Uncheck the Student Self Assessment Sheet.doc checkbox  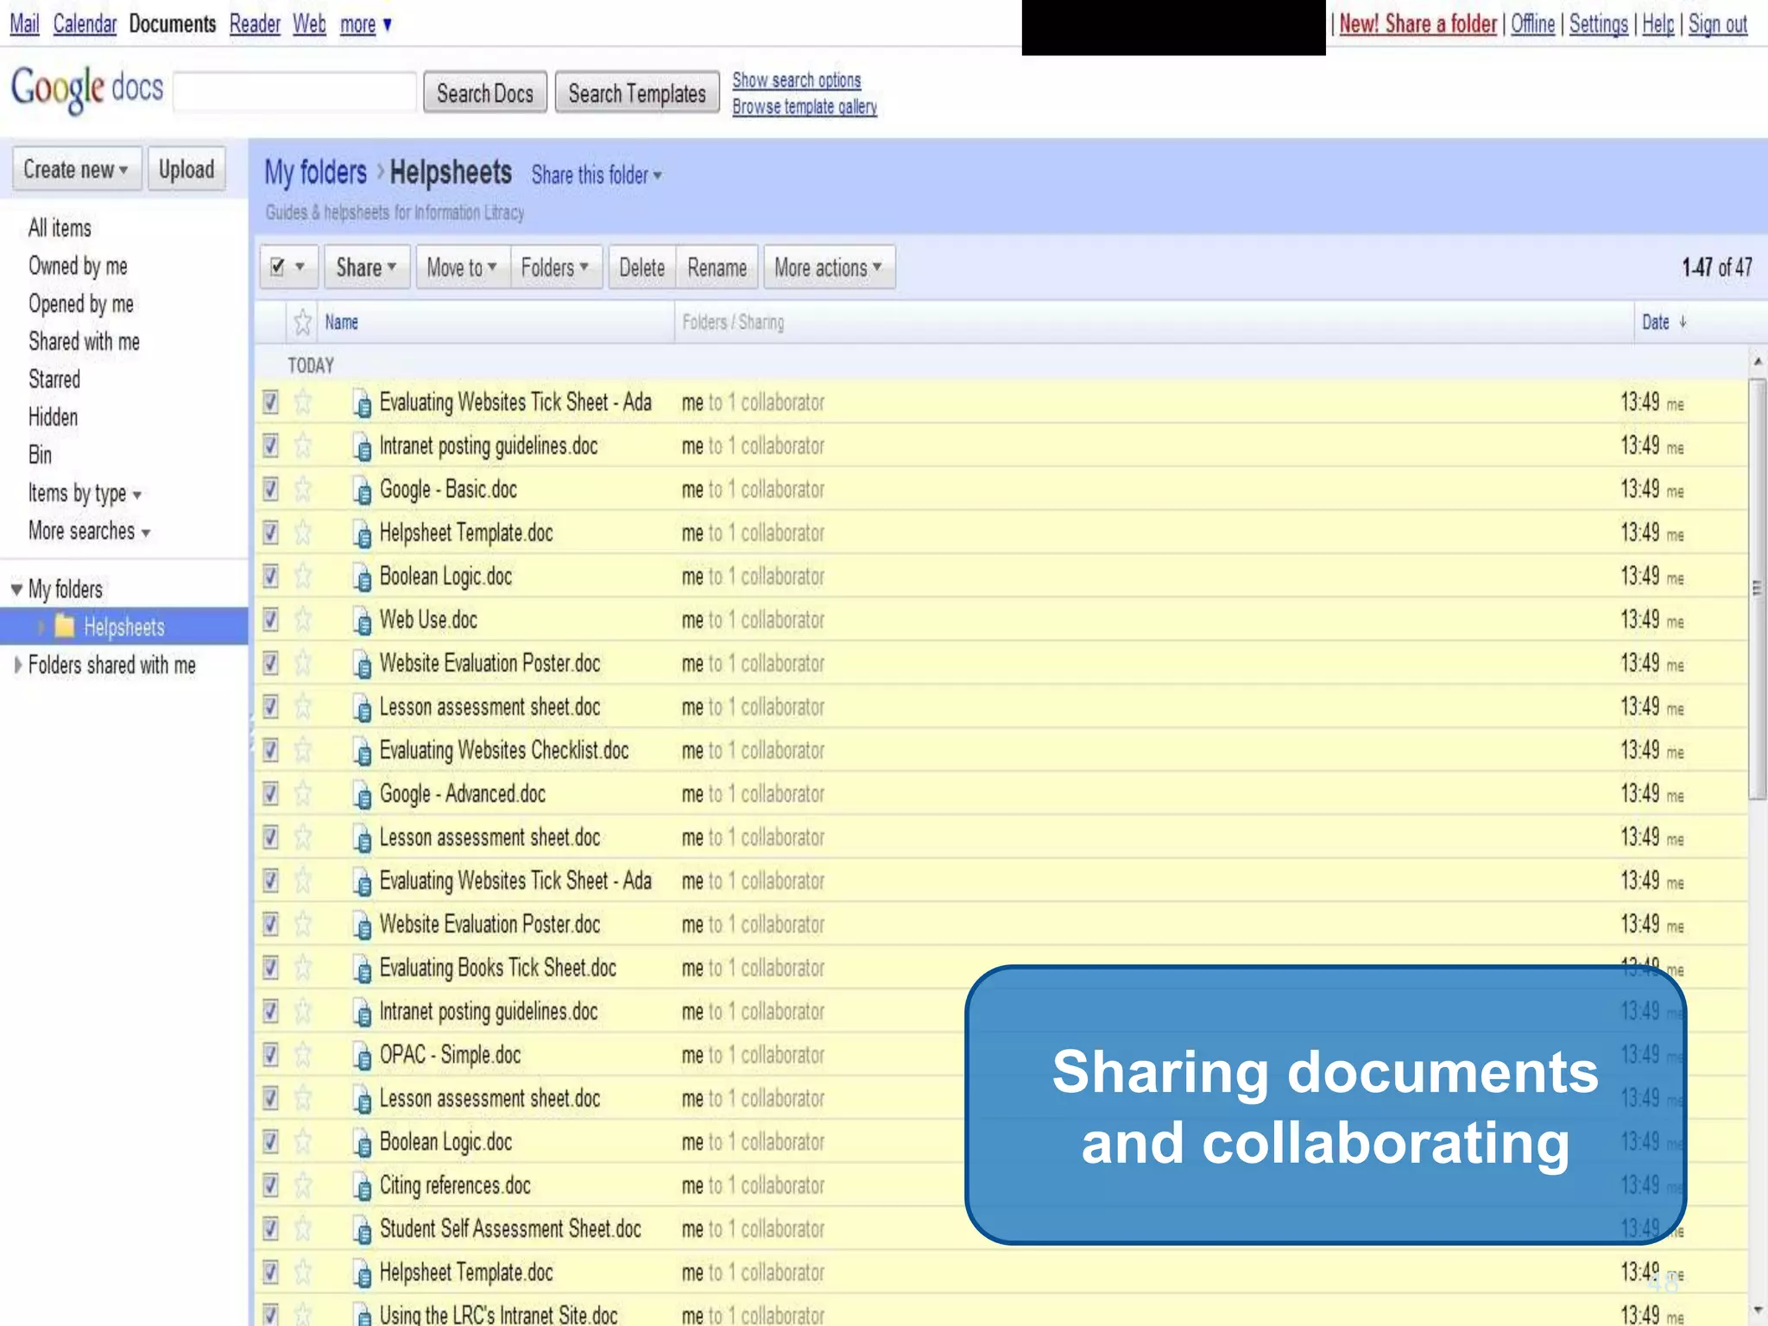pyautogui.click(x=271, y=1228)
